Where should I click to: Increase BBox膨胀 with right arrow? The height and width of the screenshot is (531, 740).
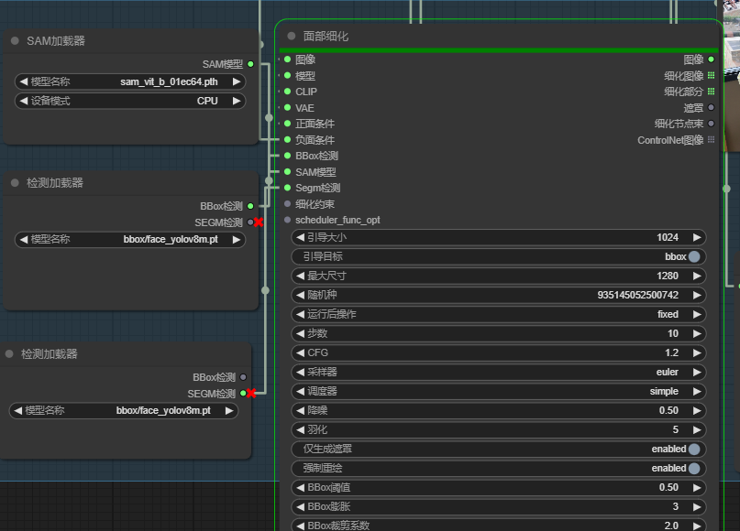point(697,506)
